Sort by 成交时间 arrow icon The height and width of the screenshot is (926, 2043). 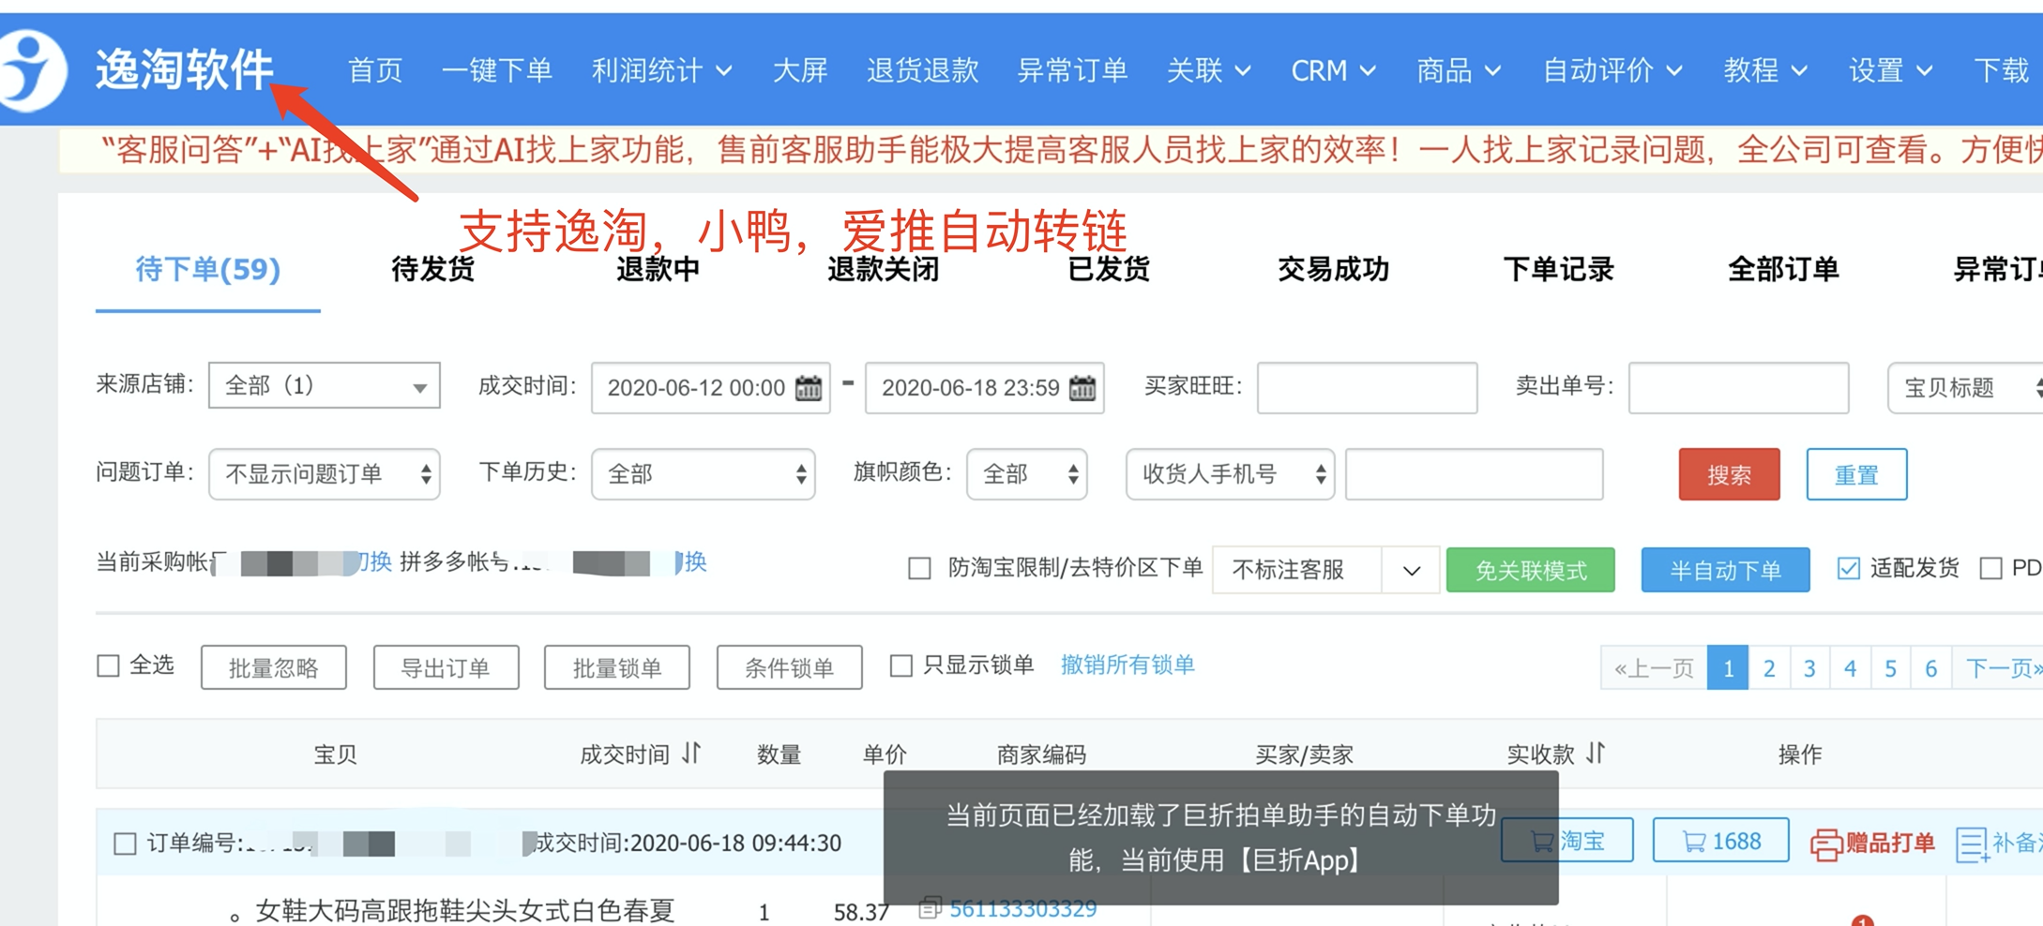pyautogui.click(x=692, y=753)
